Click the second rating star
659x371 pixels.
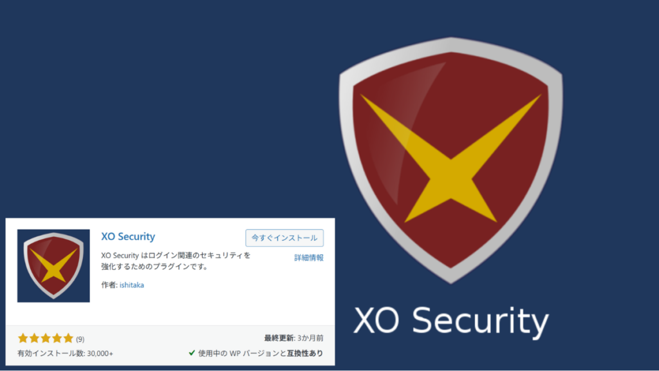[34, 338]
